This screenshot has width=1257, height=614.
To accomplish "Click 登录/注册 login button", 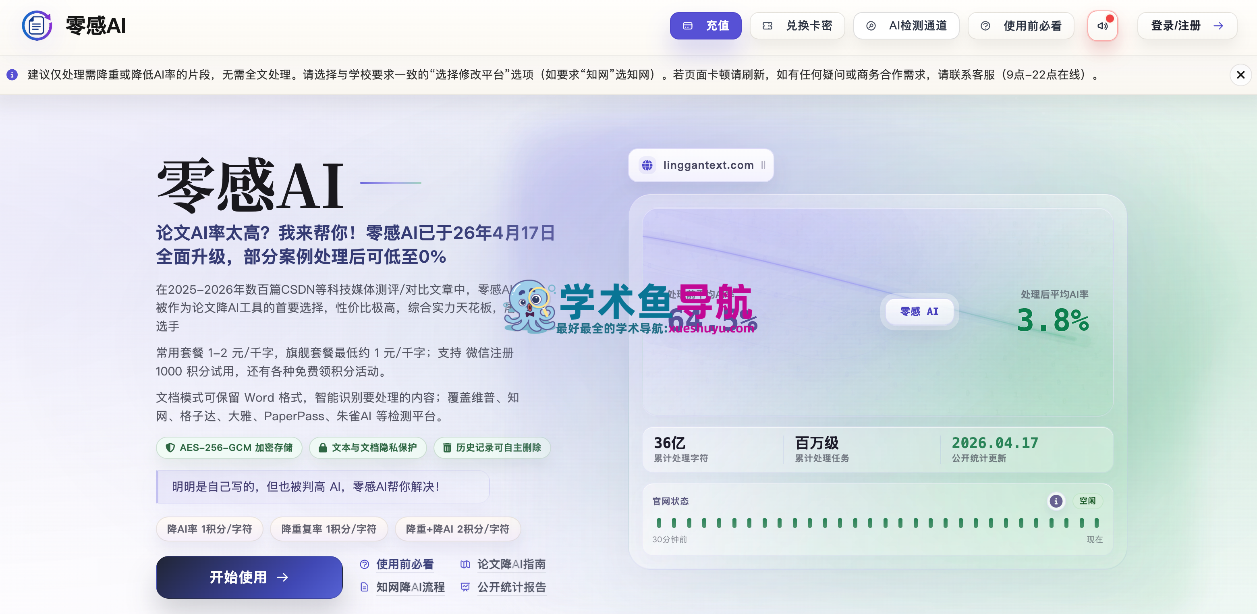I will click(x=1187, y=26).
